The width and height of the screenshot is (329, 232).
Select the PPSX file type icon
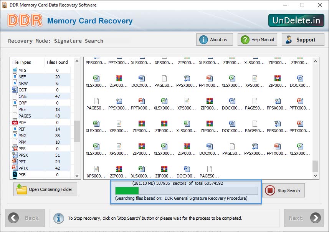click(x=15, y=155)
